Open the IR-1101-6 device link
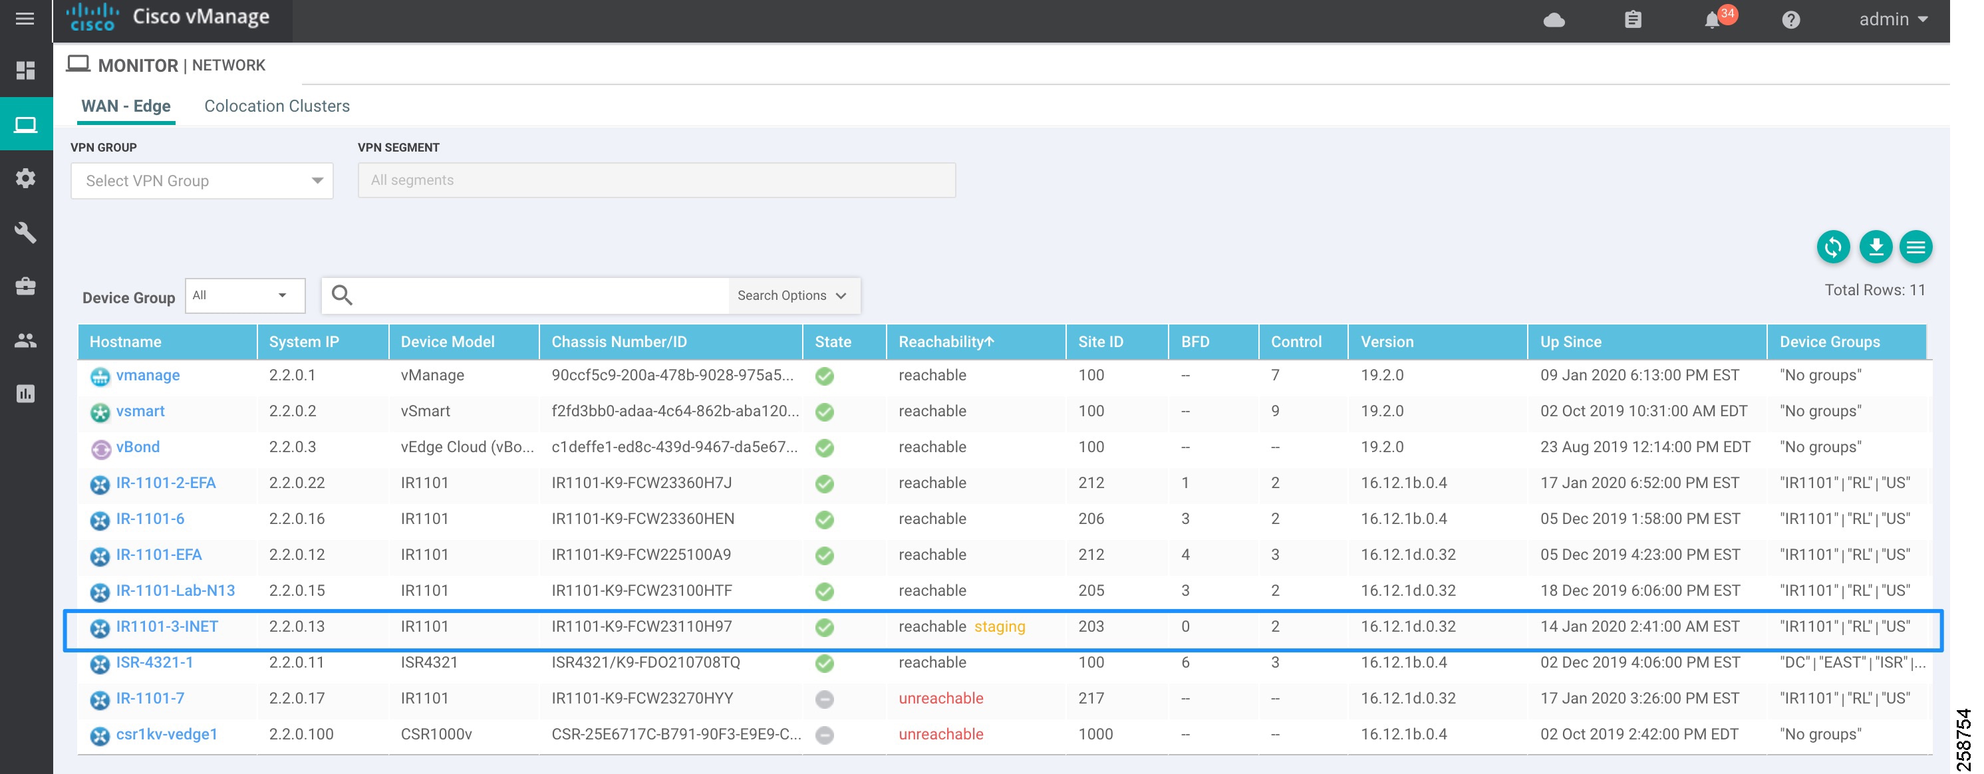1984x774 pixels. tap(150, 519)
